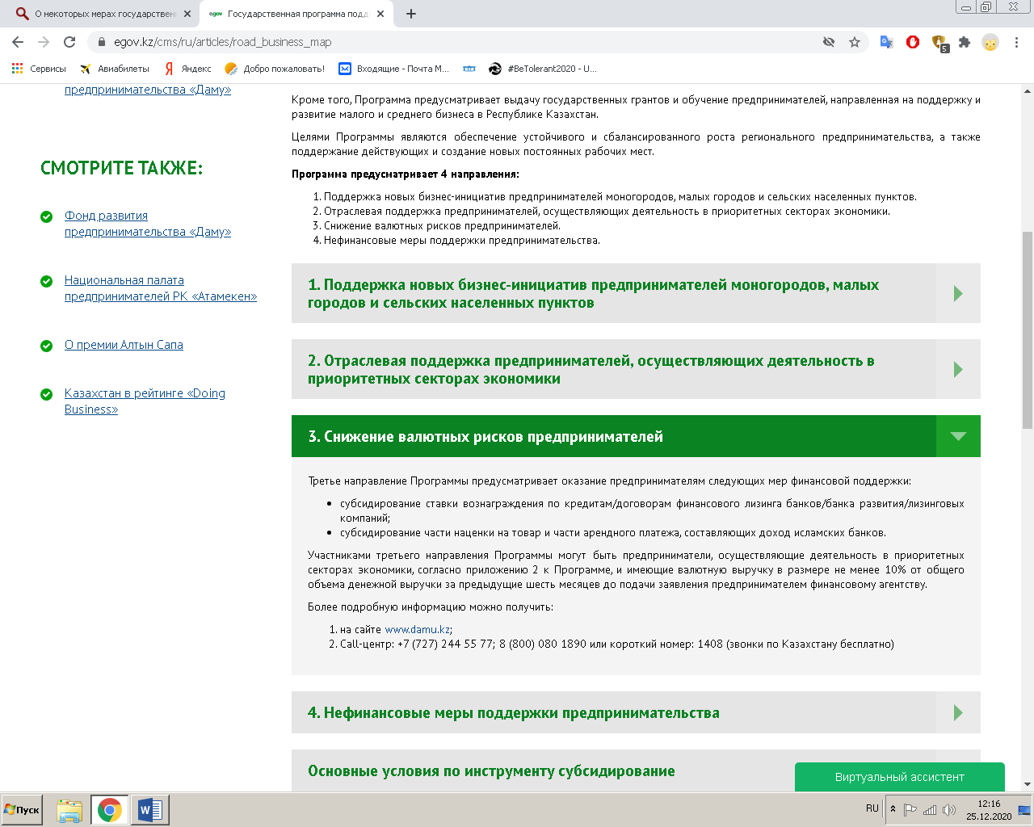The height and width of the screenshot is (827, 1034).
Task: Open 'Национальная палата предпринимателей РК «Атамекен»' link
Action: [161, 288]
